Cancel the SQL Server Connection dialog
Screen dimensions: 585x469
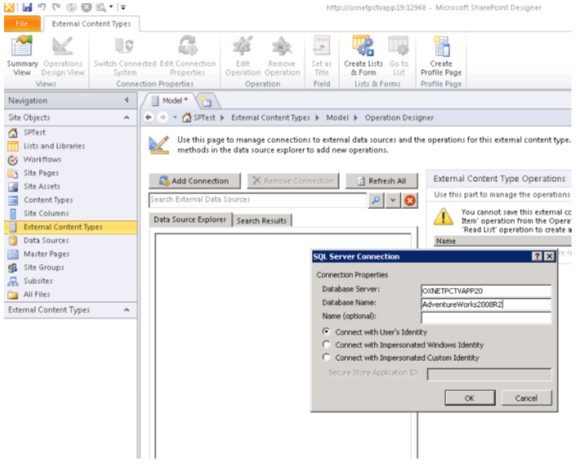[526, 398]
